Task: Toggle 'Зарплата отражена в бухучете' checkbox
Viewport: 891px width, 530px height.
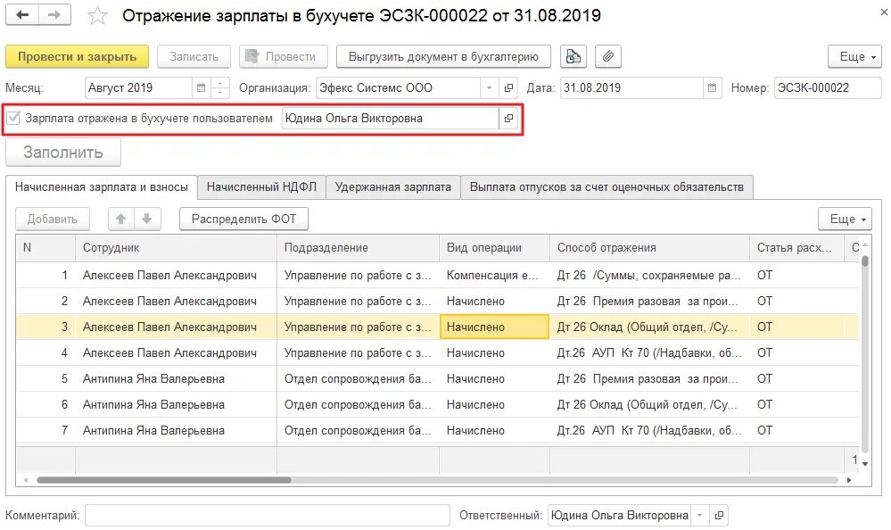Action: [13, 119]
